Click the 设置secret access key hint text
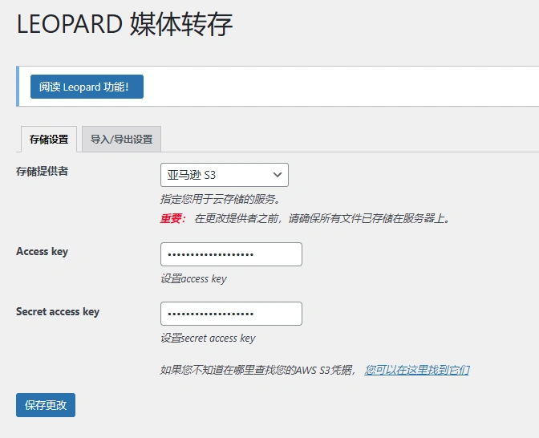Screen dimensions: 539x438 click(208, 339)
